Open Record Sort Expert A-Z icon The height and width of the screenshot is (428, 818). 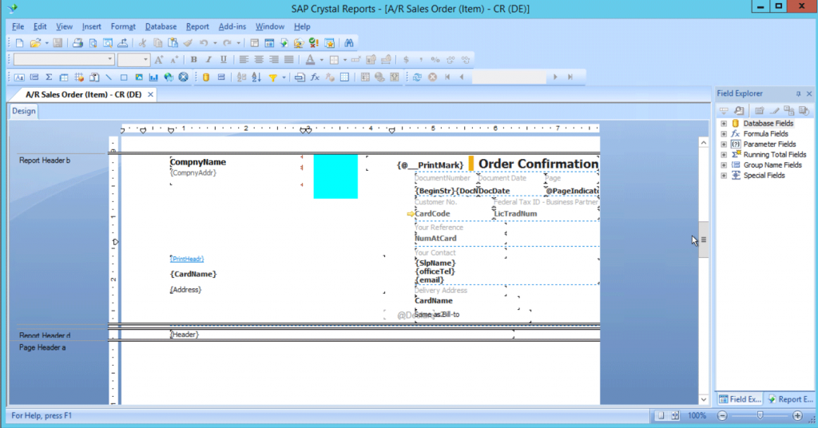pos(256,77)
